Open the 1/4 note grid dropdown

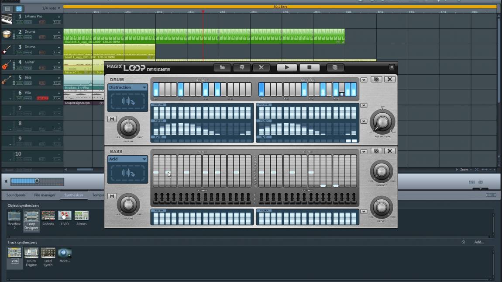51,8
